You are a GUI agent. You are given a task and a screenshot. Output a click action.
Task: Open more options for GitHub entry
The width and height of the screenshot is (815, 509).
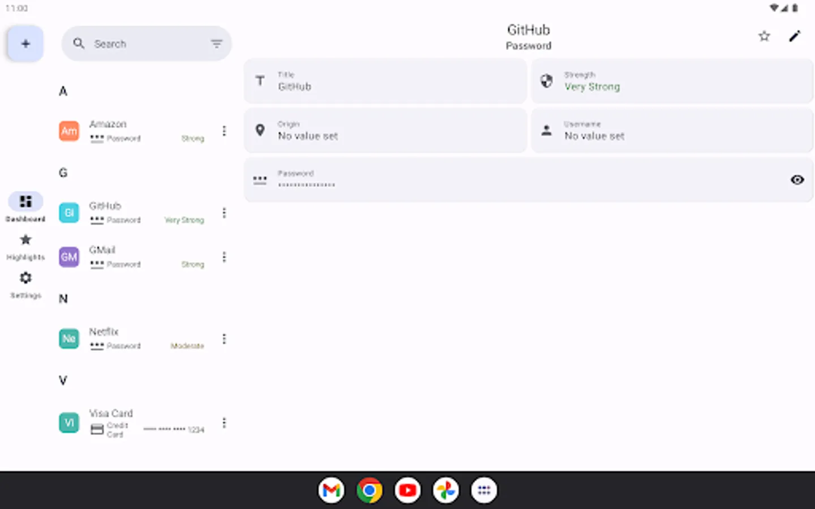pos(224,213)
